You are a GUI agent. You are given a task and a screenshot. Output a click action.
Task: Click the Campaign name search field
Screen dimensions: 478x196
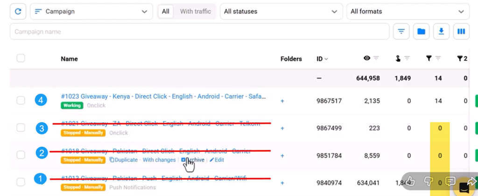(199, 32)
